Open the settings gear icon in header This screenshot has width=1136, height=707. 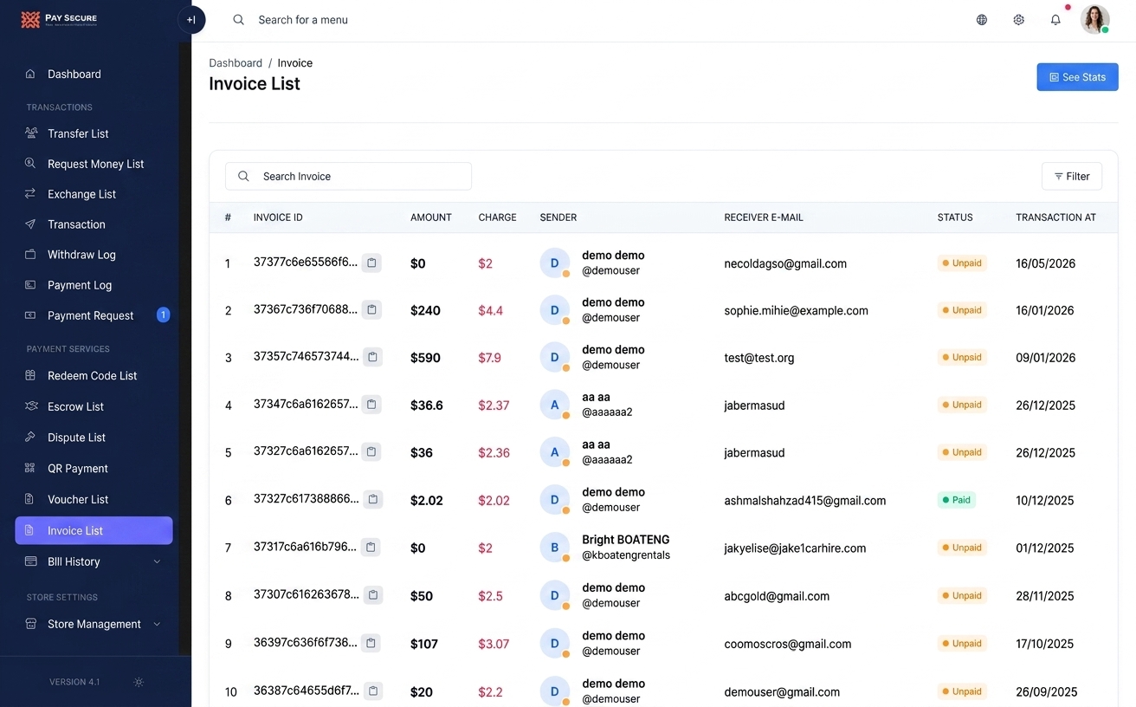[x=1019, y=20]
